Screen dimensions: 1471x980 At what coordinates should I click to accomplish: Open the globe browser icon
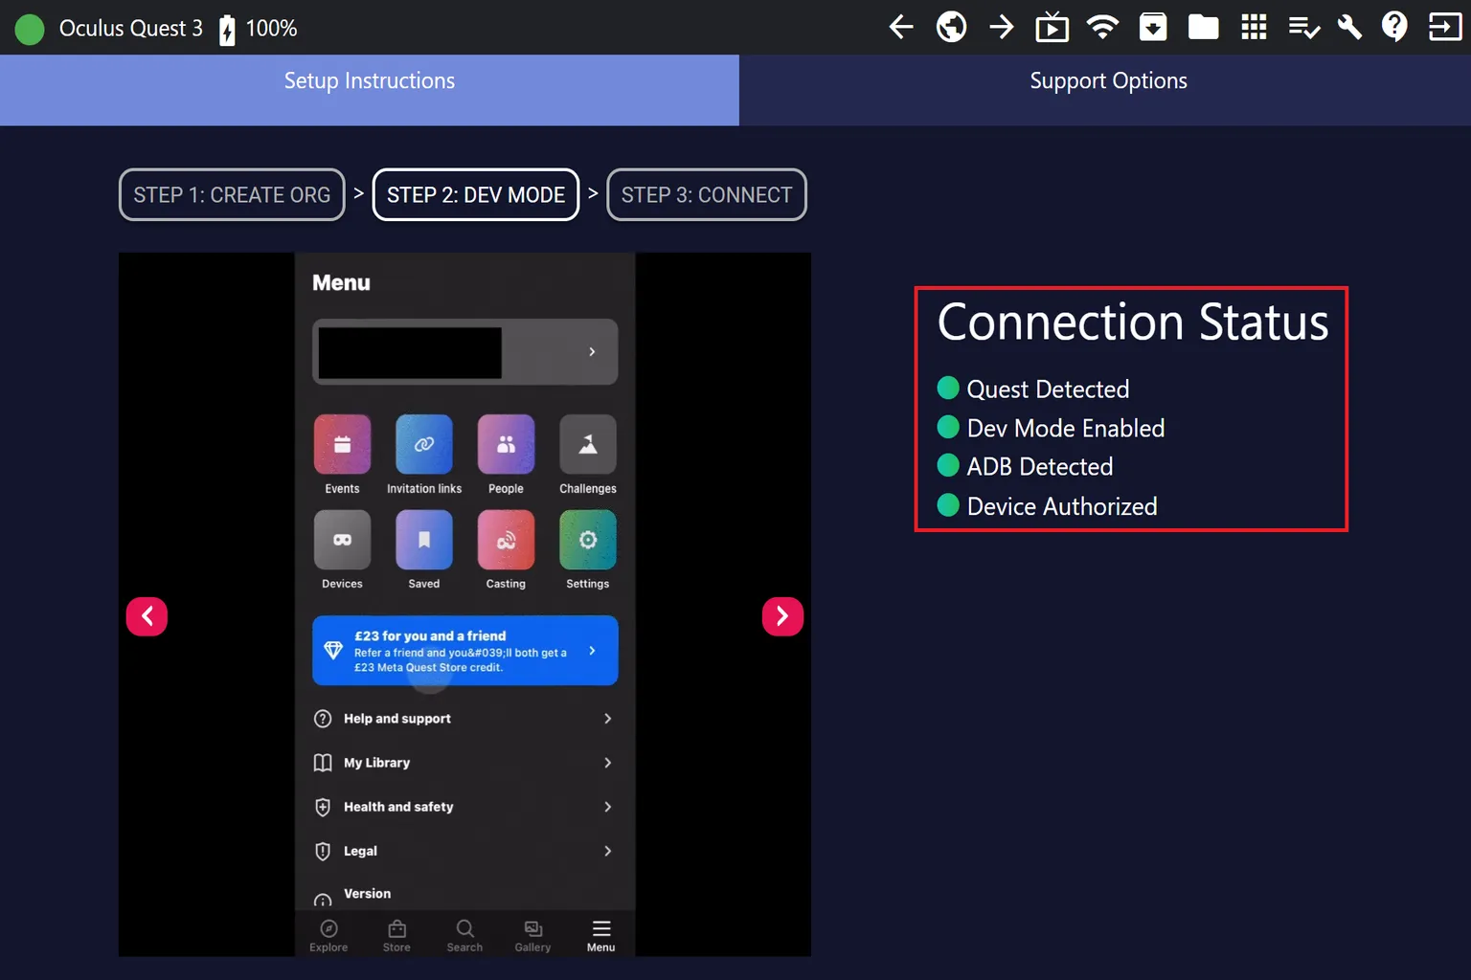[951, 27]
